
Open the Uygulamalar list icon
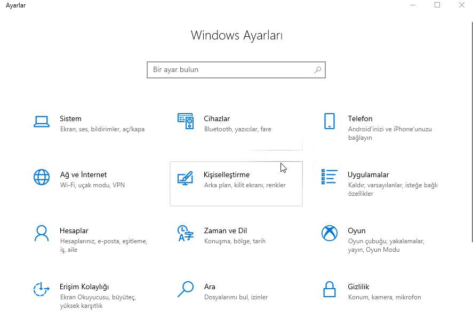point(330,177)
